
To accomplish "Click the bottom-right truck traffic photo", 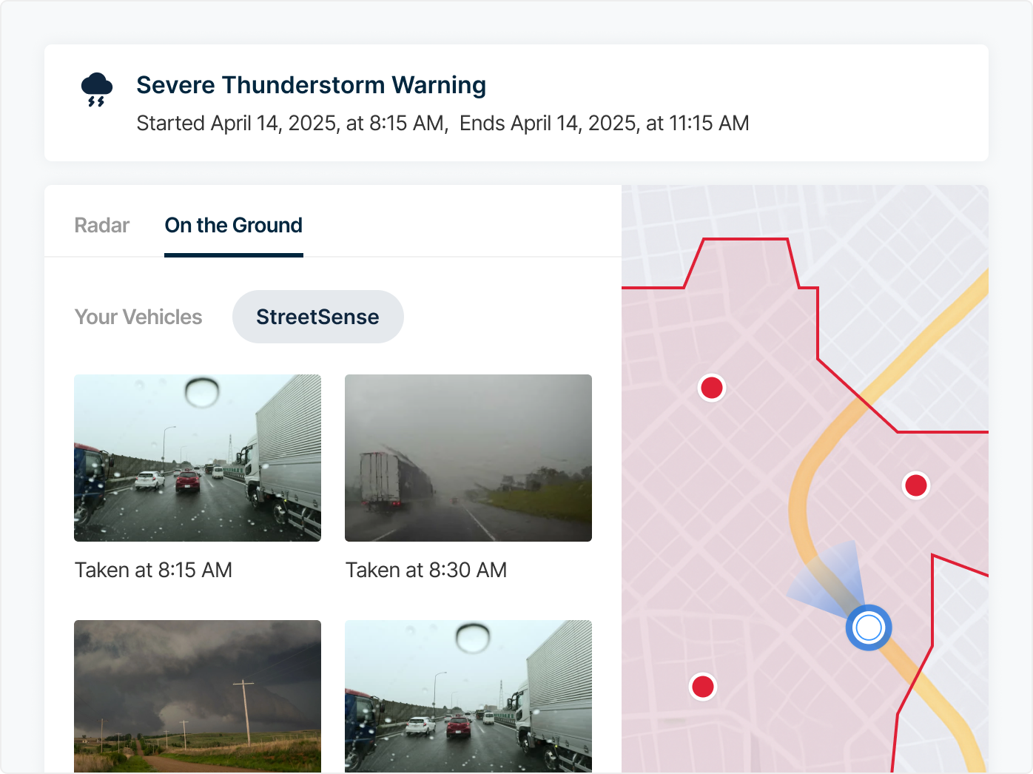I will tap(468, 696).
